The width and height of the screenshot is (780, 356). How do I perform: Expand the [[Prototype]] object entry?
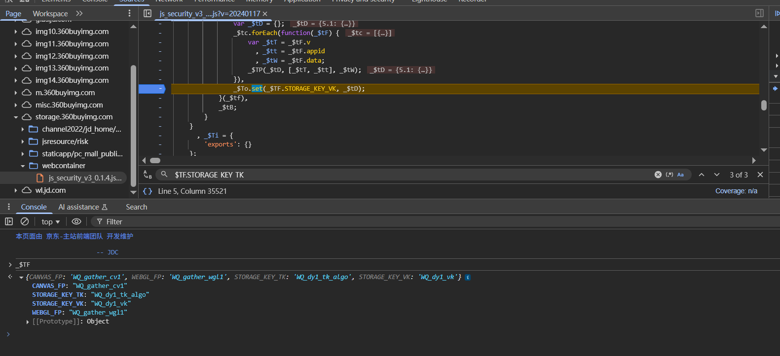click(x=28, y=321)
